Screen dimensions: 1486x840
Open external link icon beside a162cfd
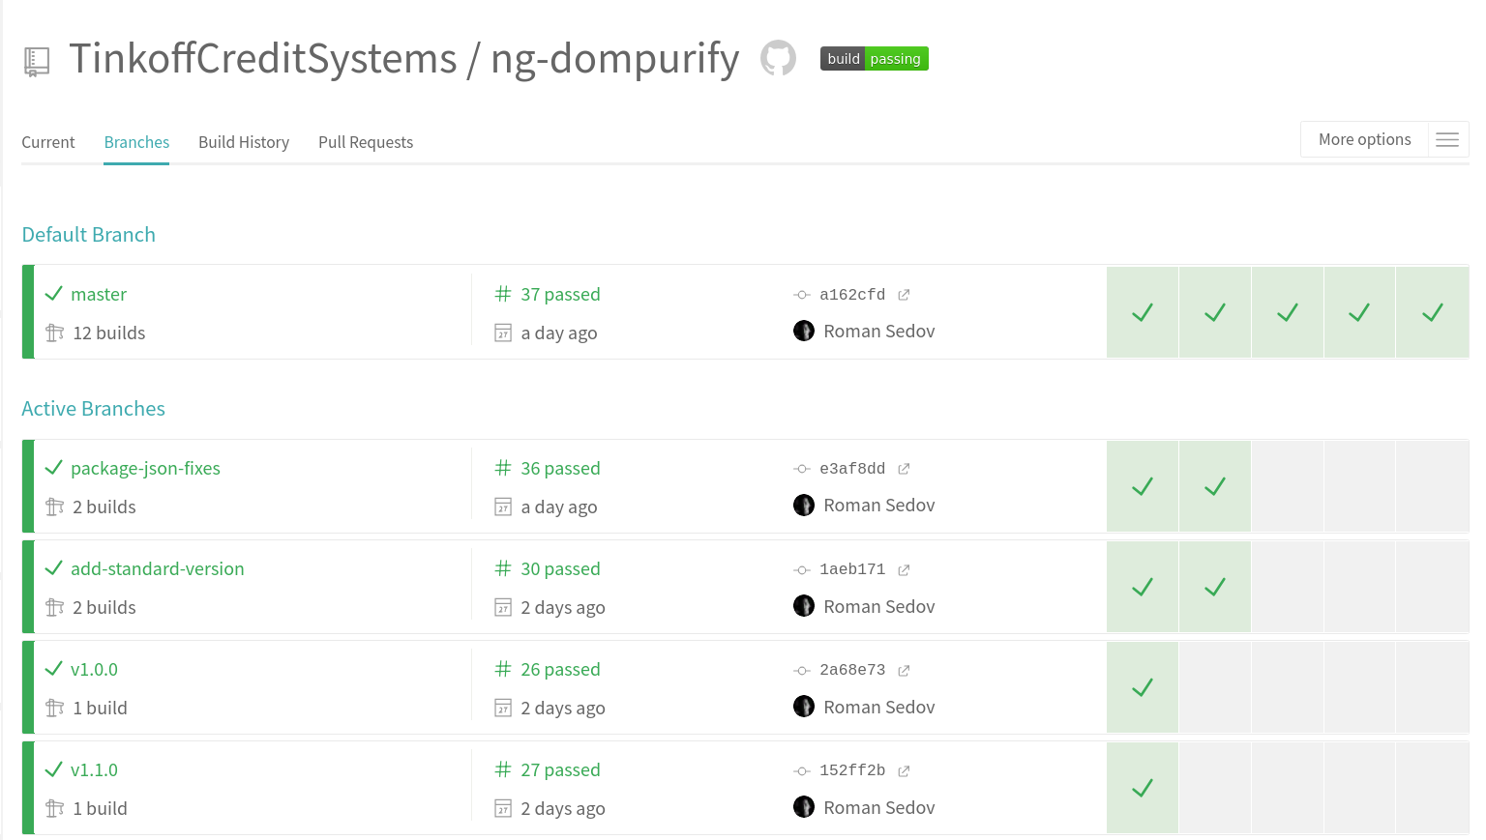(904, 295)
